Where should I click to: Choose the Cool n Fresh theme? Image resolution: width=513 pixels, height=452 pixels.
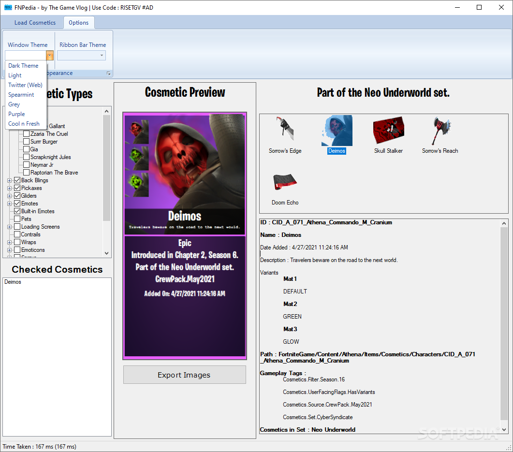(26, 124)
